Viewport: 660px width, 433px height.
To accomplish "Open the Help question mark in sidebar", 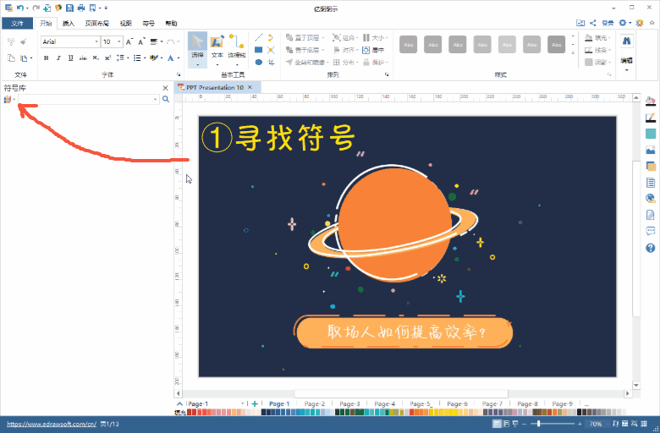I will [651, 248].
